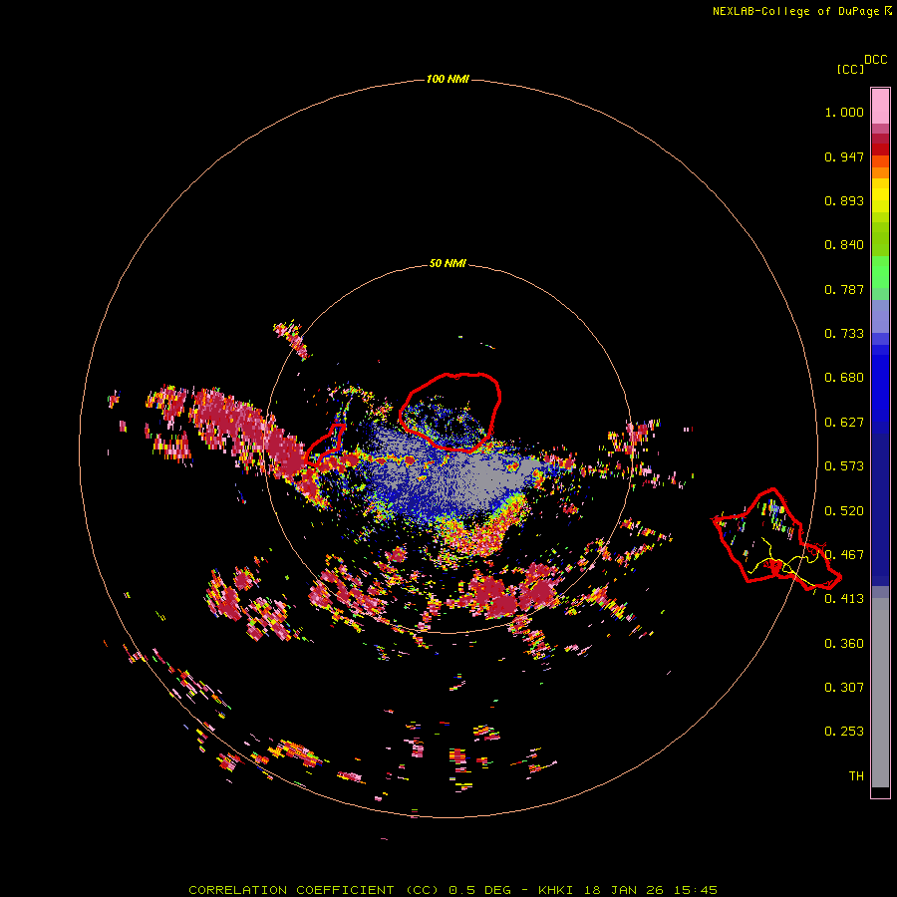
Task: Click the 0.253 color scale value
Action: click(844, 732)
